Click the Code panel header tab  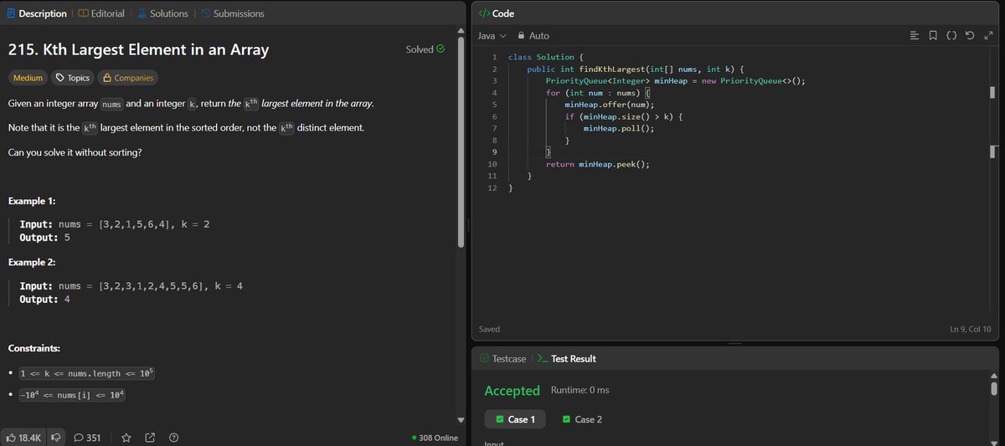496,13
